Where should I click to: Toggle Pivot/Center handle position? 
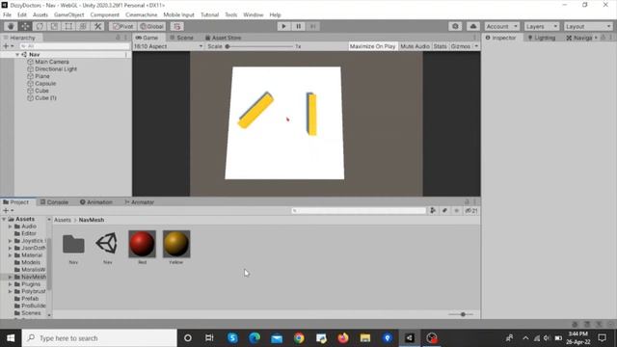122,26
